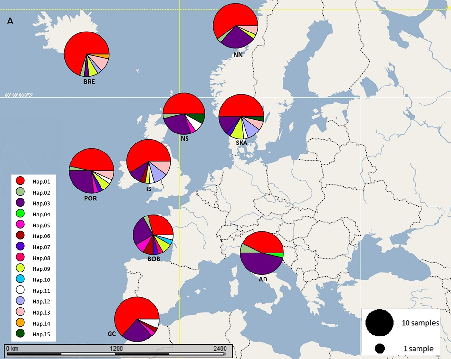This screenshot has height=359, width=451.
Task: Click the dark green Hap,15 legend circle
Action: [x=20, y=334]
